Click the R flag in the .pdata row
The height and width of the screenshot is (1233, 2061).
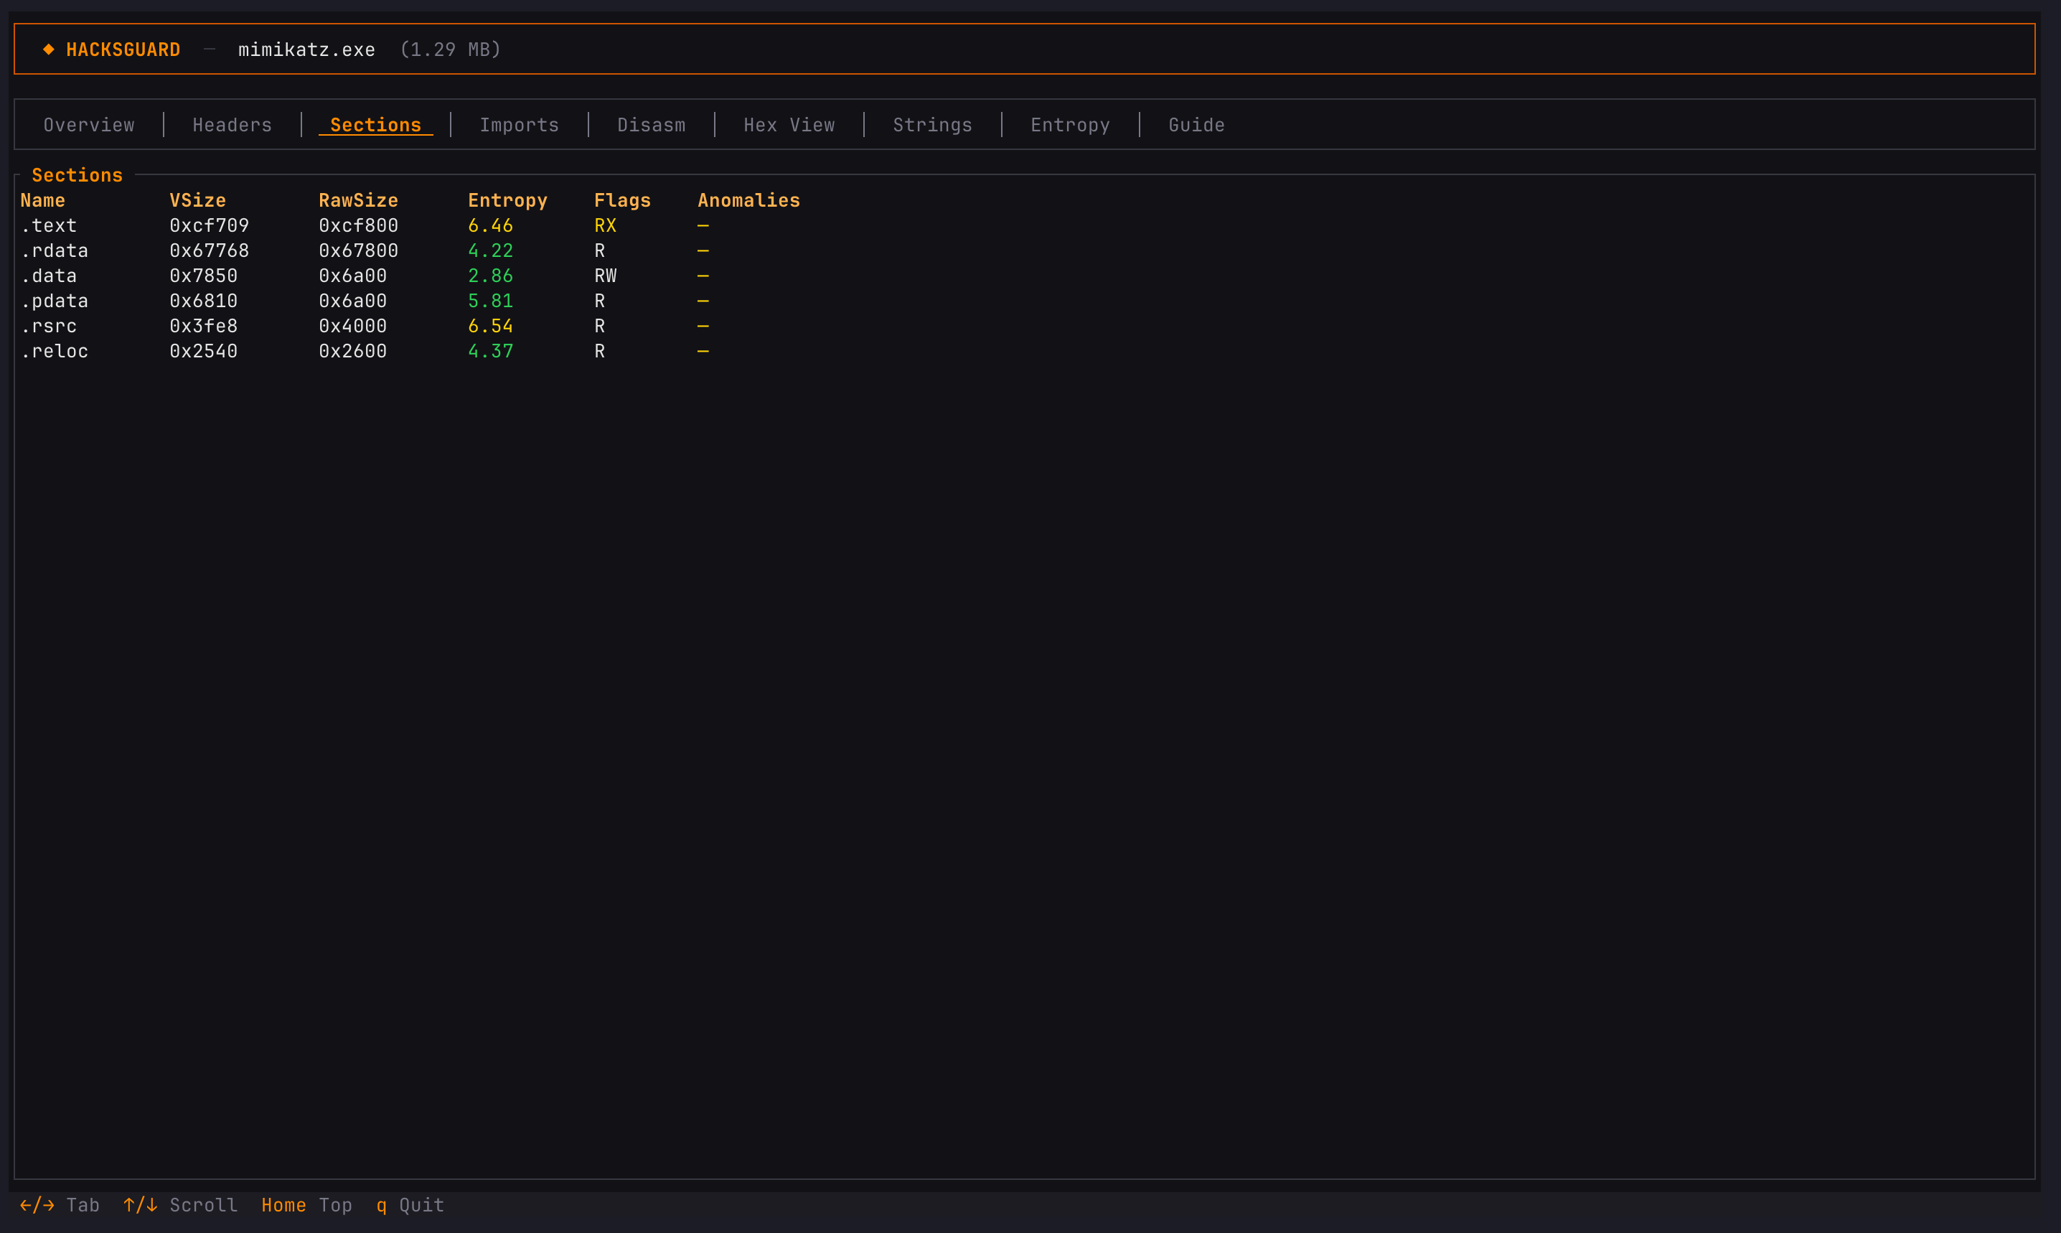[x=600, y=301]
